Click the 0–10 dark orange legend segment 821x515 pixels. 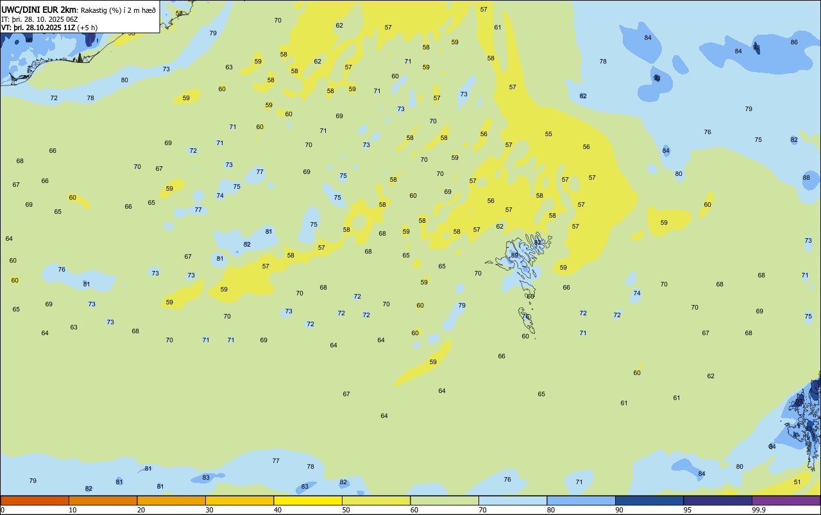coord(35,500)
